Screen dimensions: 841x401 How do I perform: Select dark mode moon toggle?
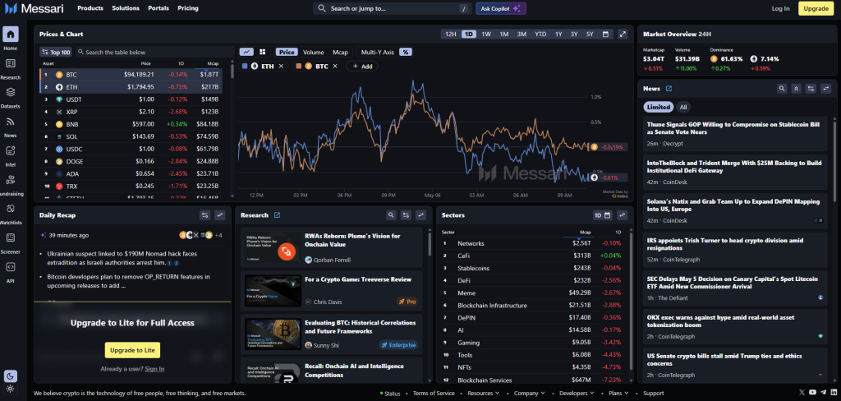(x=10, y=376)
